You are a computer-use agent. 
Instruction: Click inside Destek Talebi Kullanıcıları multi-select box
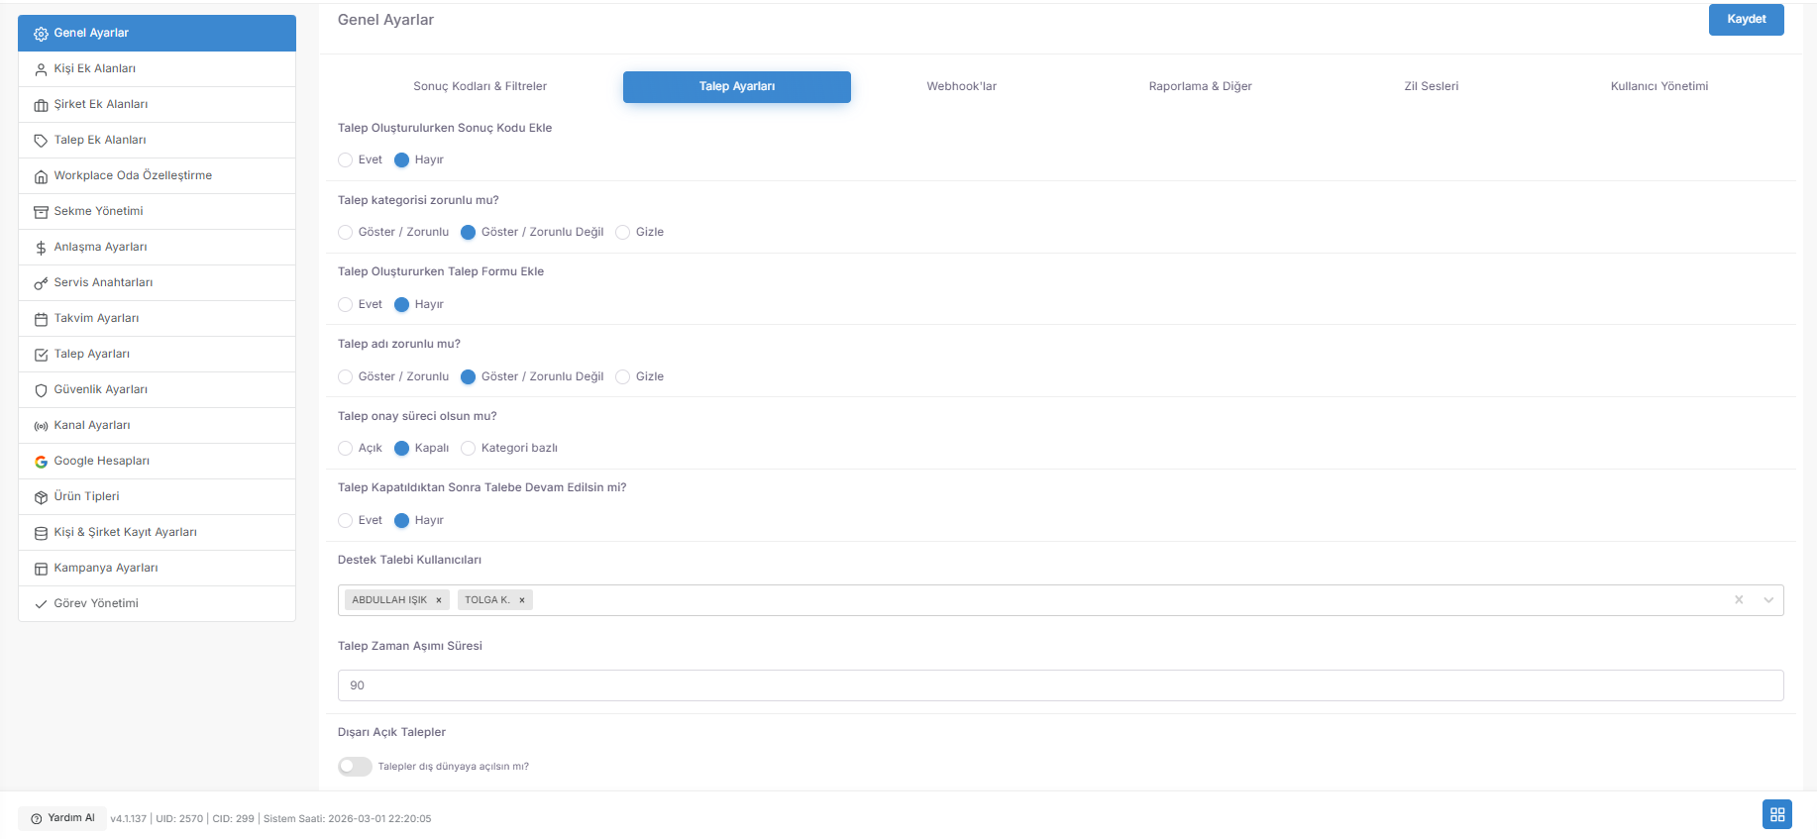(x=1060, y=600)
